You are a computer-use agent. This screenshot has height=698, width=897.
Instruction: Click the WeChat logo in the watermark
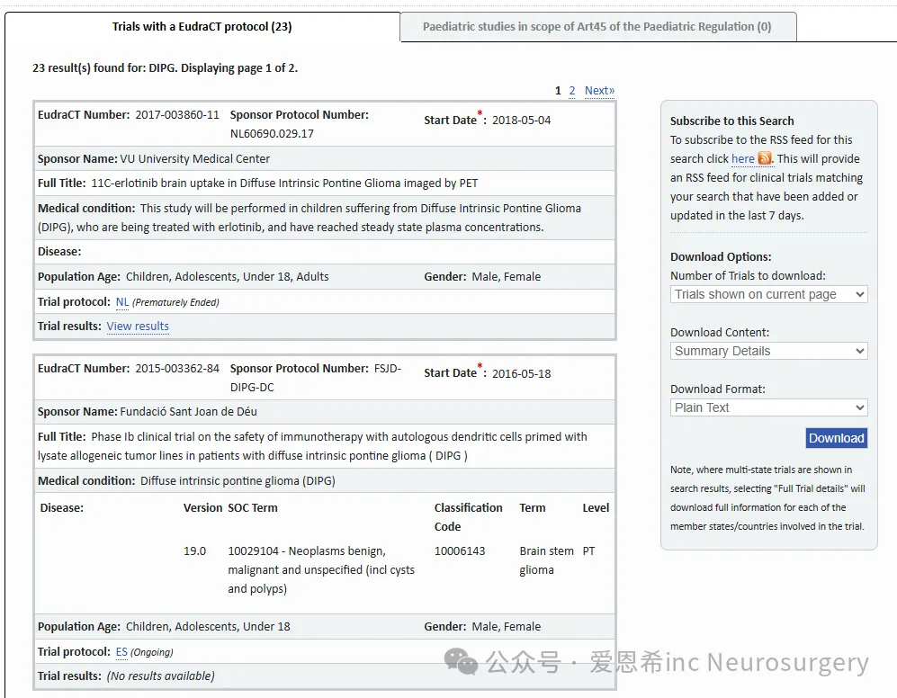tap(462, 664)
